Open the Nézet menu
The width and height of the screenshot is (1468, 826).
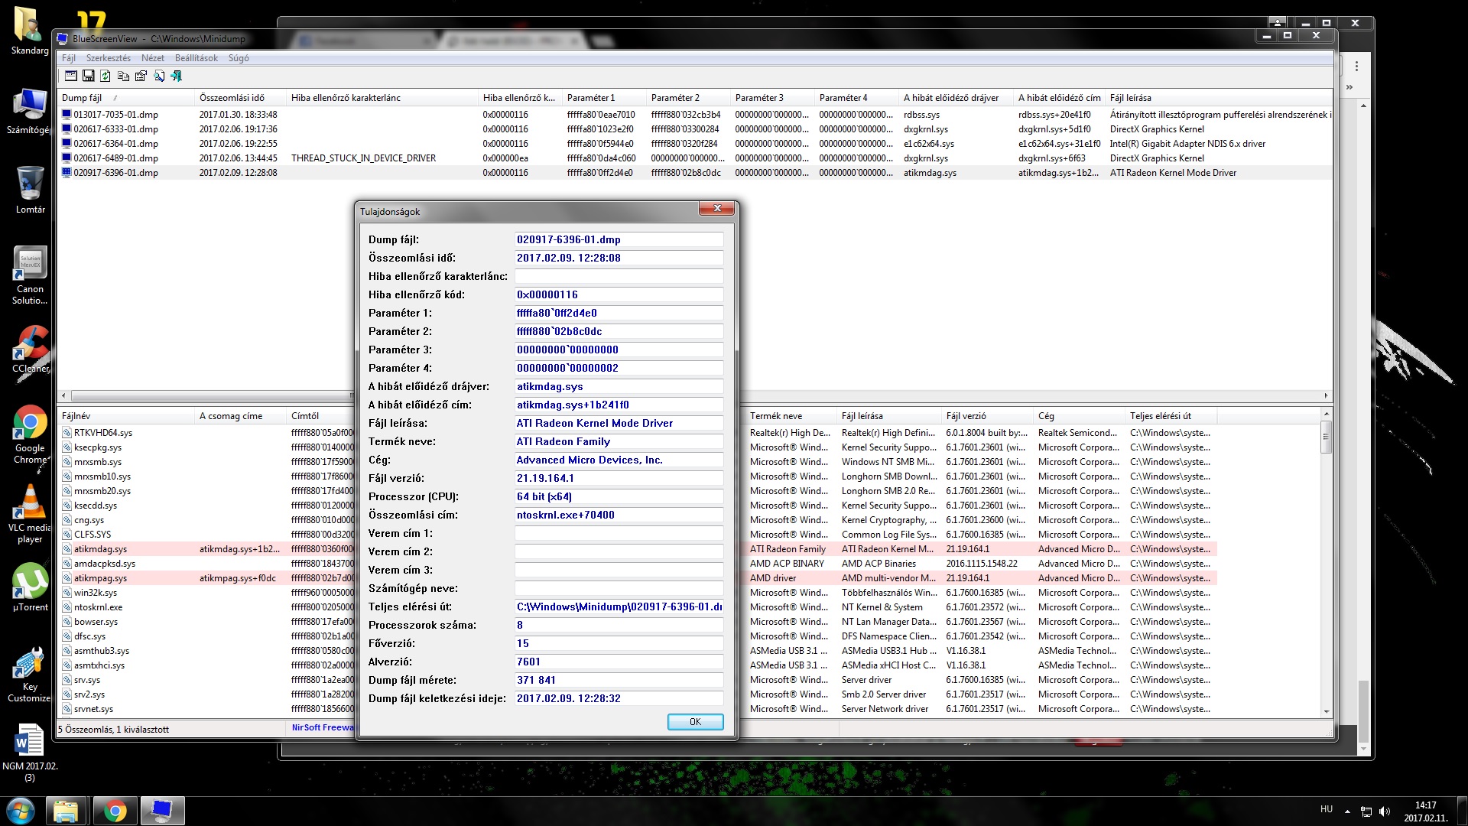click(153, 58)
